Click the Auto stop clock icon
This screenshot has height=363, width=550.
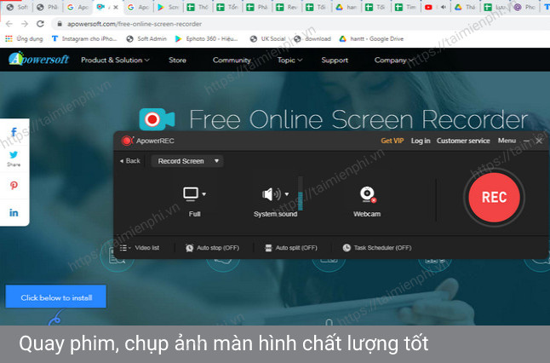point(189,248)
